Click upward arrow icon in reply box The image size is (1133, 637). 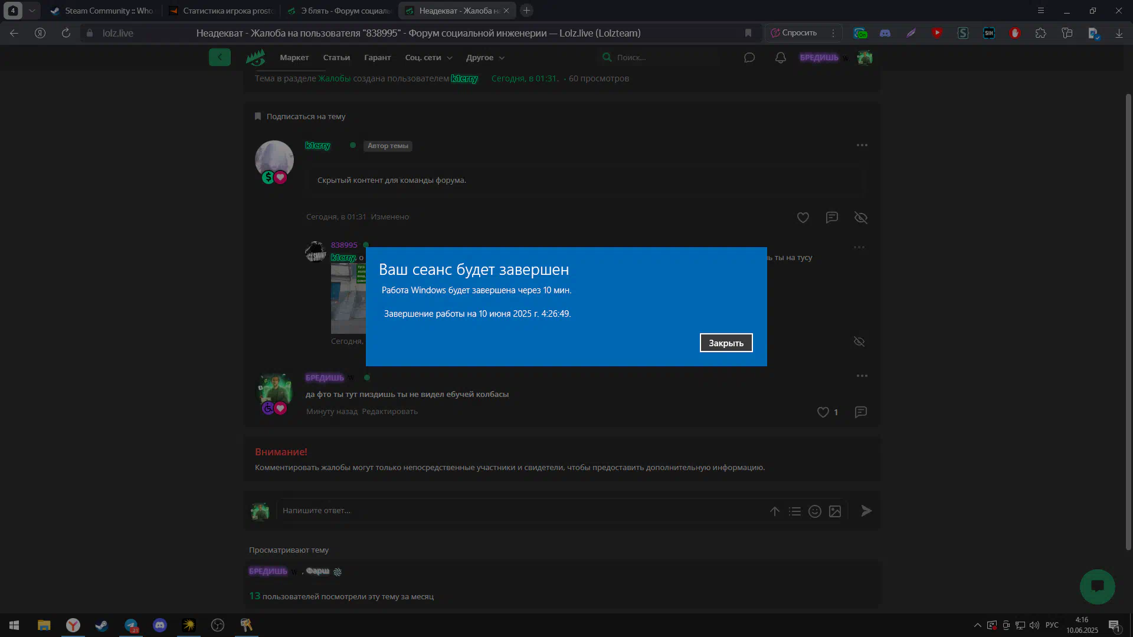pos(775,511)
